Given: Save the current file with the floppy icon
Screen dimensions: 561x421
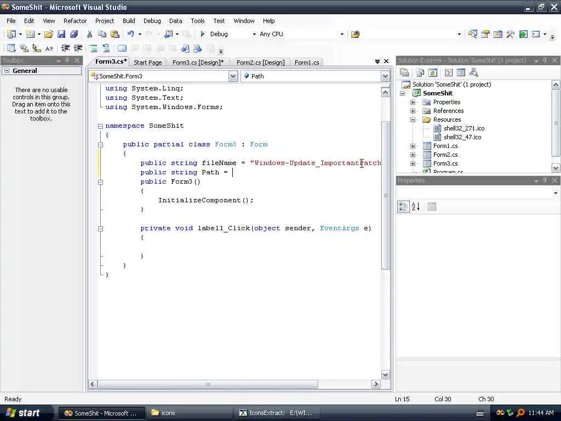Looking at the screenshot, I should pyautogui.click(x=61, y=34).
